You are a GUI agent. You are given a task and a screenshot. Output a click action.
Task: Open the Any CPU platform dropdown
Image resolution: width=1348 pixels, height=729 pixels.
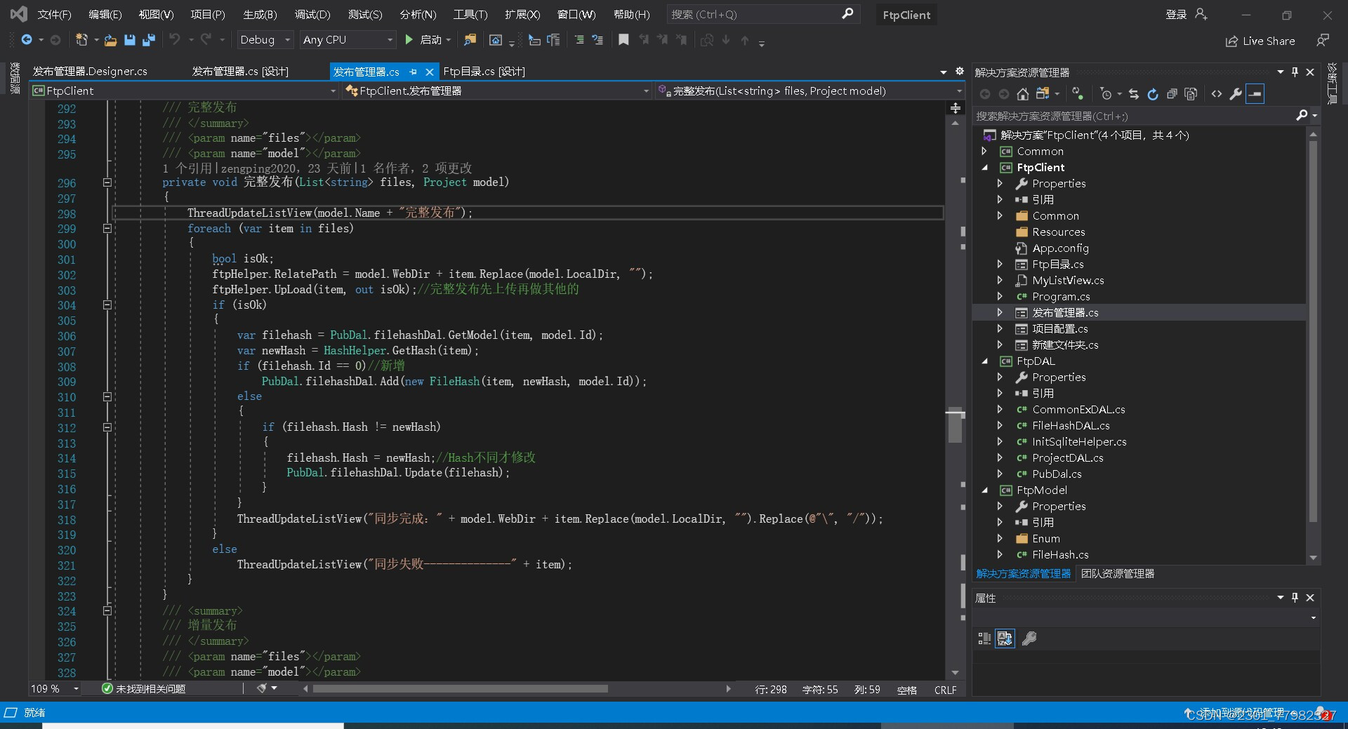348,40
